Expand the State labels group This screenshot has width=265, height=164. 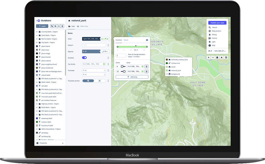[x=37, y=35]
